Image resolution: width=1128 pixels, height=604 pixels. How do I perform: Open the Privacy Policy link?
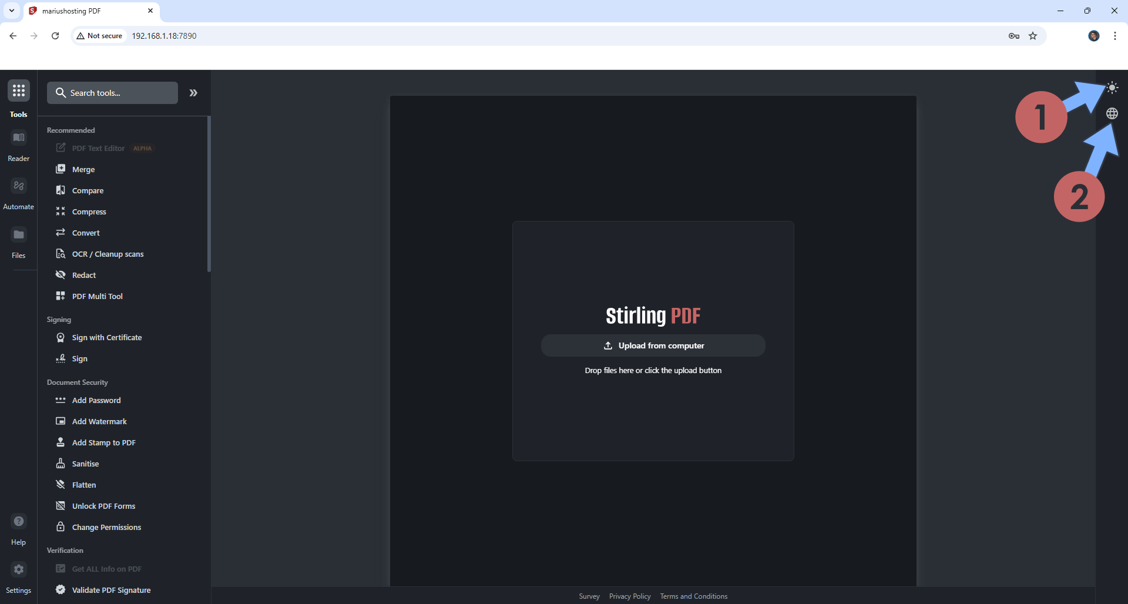pos(629,596)
